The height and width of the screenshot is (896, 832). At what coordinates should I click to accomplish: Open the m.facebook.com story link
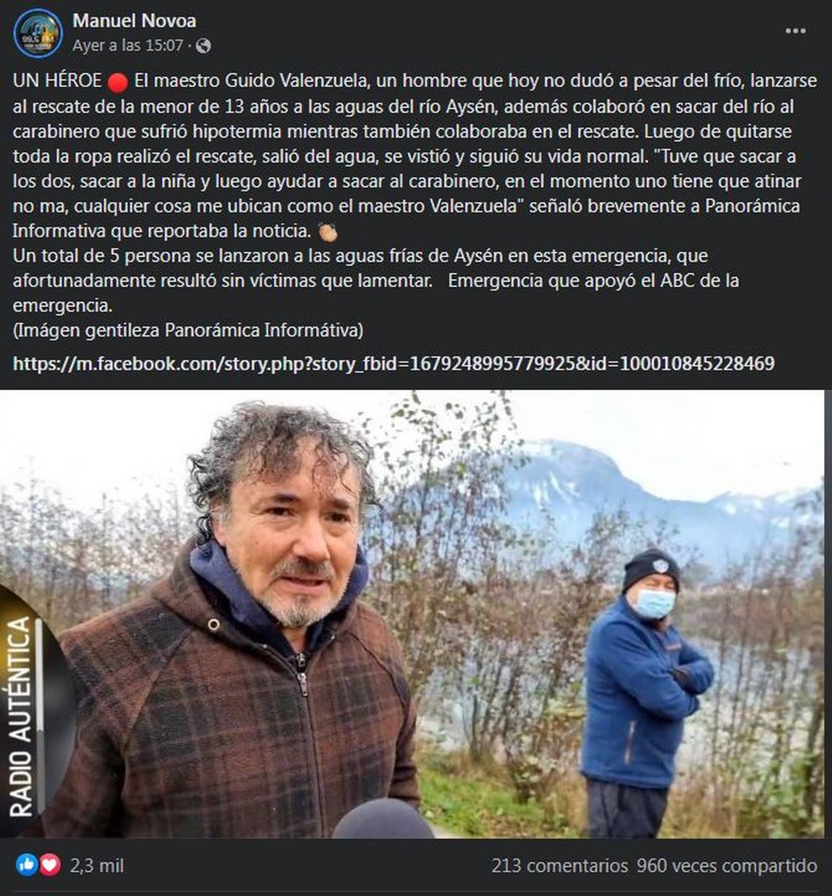pyautogui.click(x=393, y=363)
